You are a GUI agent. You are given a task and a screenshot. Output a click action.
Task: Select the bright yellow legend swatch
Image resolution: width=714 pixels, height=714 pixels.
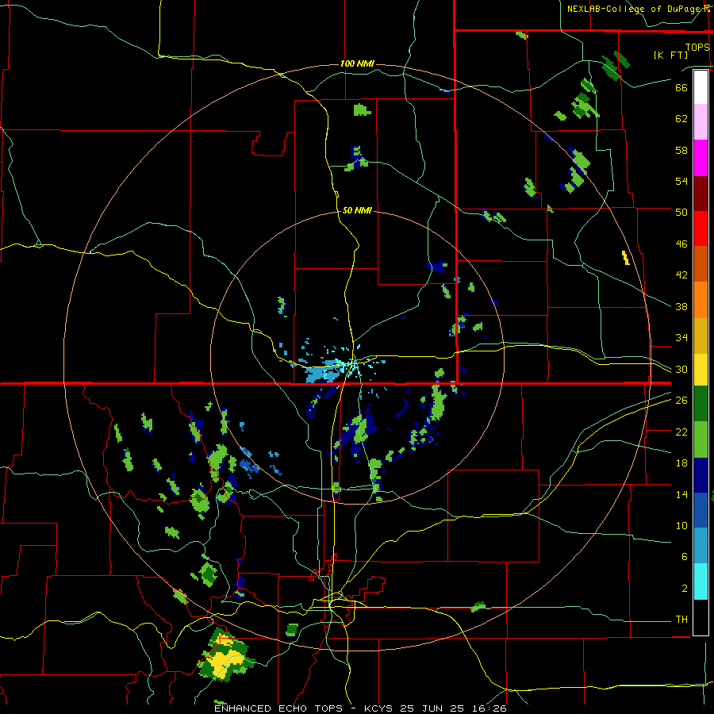pos(701,370)
